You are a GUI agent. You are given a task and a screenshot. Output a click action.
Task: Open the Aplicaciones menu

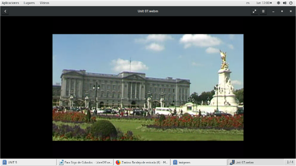10,3
